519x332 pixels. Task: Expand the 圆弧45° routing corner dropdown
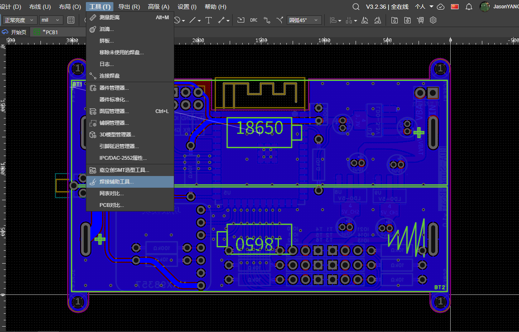(304, 20)
